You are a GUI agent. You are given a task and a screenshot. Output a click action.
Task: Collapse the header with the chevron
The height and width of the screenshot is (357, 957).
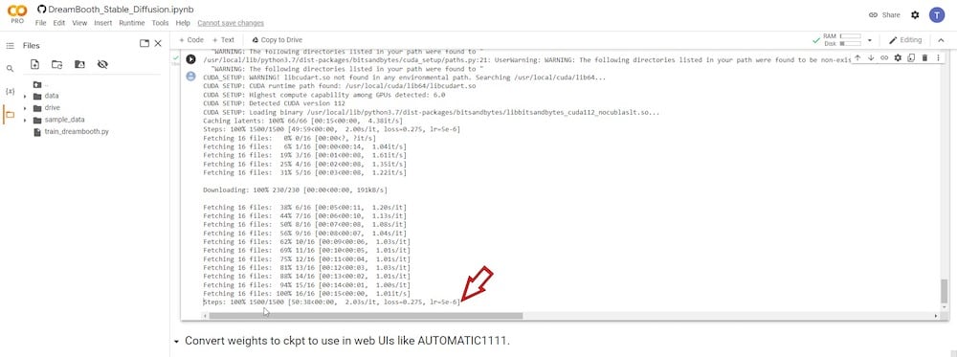pyautogui.click(x=941, y=40)
